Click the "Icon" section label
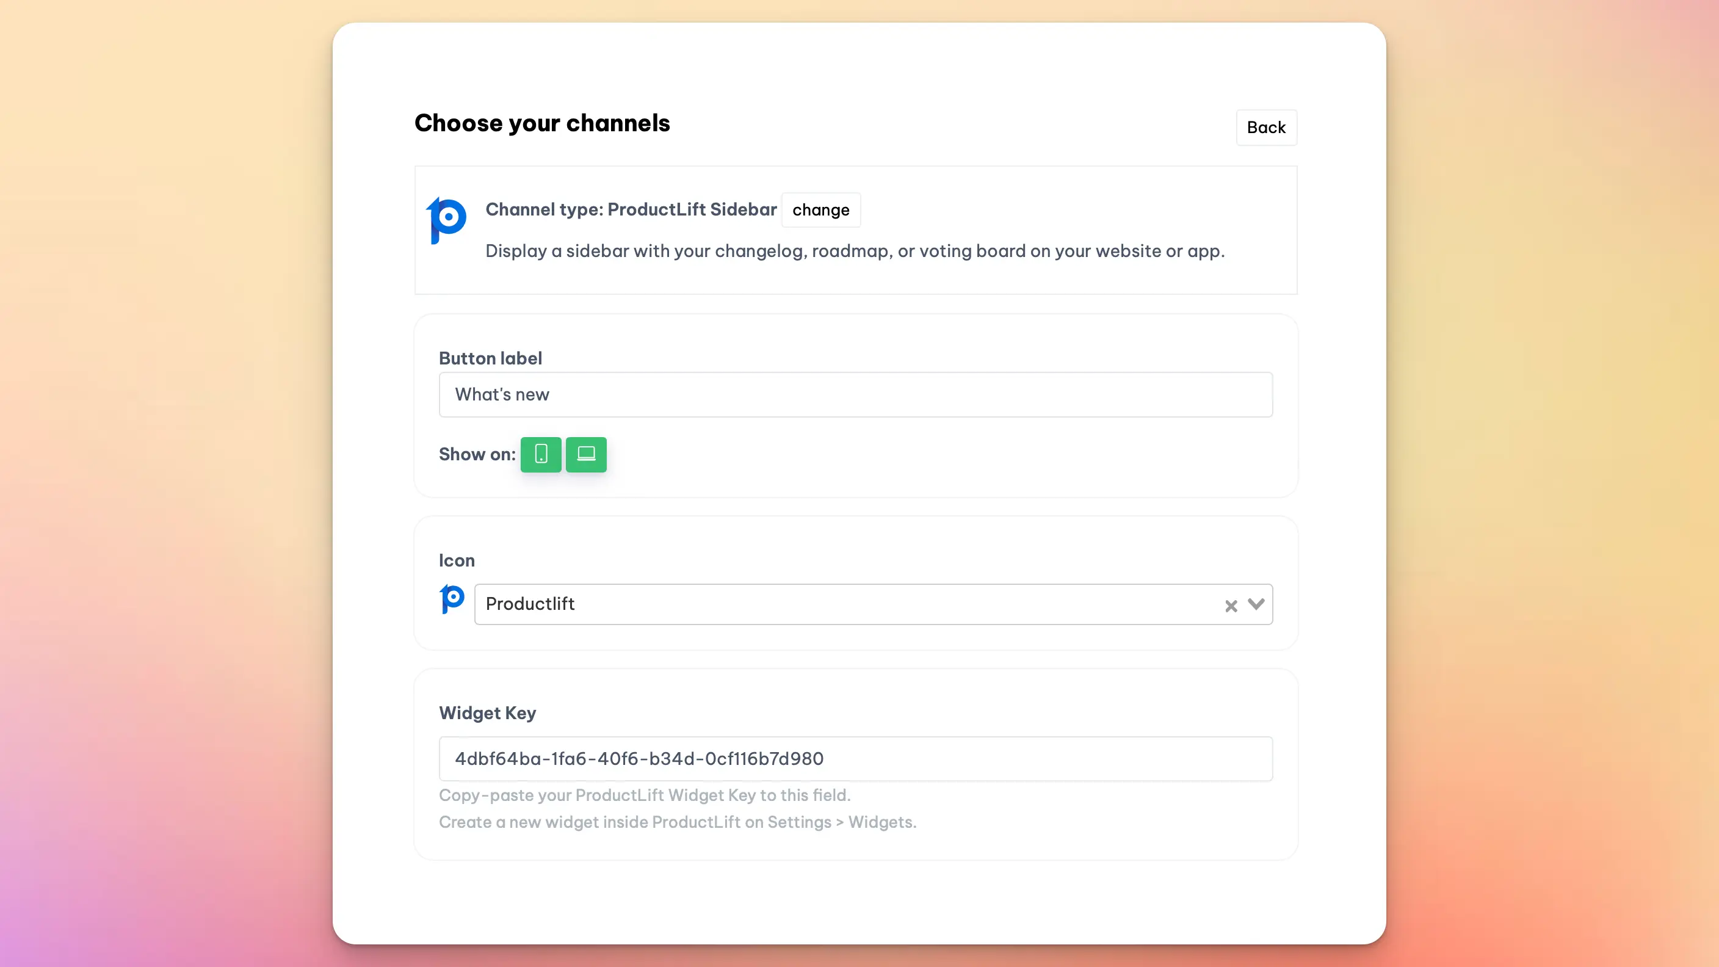This screenshot has width=1719, height=967. [x=457, y=560]
